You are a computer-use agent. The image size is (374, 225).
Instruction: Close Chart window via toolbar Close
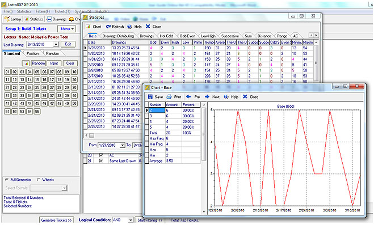(x=250, y=97)
